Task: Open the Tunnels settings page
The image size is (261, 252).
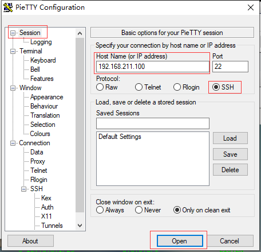Action: coord(52,226)
